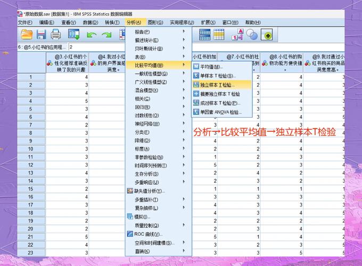Click the green Redo arrow
Image resolution: width=362 pixels, height=266 pixels.
coord(106,35)
